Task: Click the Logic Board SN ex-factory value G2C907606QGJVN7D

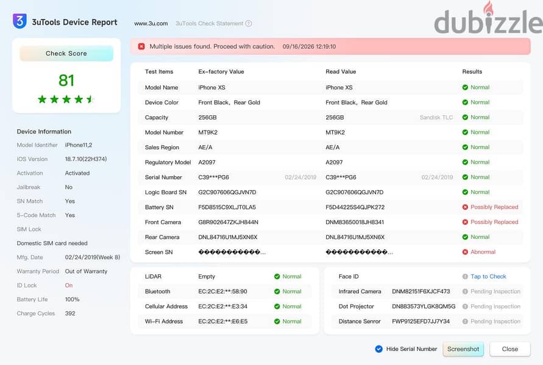Action: click(227, 192)
